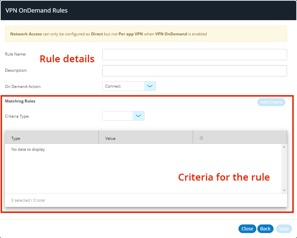Sort by the Type column header
Viewport: 297px width, 238px height.
[x=52, y=139]
